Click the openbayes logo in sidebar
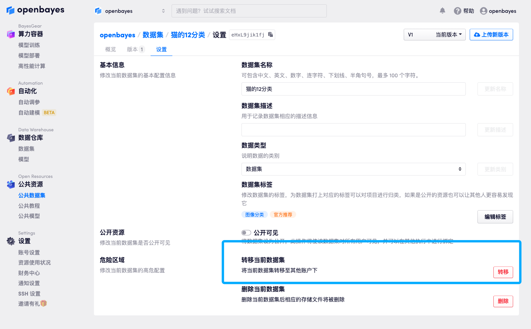Viewport: 531px width, 329px height. pyautogui.click(x=35, y=10)
